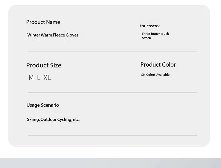Click the Usage Scenario heading
Image resolution: width=221 pixels, height=168 pixels.
point(43,105)
